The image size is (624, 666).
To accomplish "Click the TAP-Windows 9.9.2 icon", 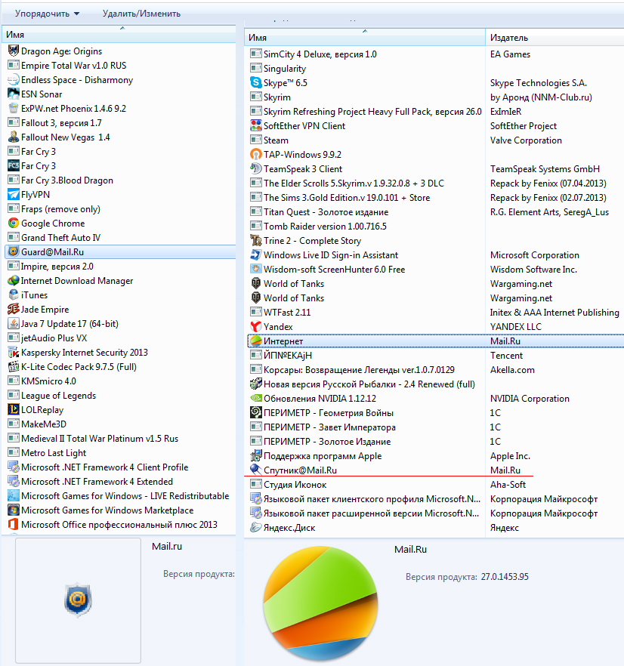I will pos(256,155).
